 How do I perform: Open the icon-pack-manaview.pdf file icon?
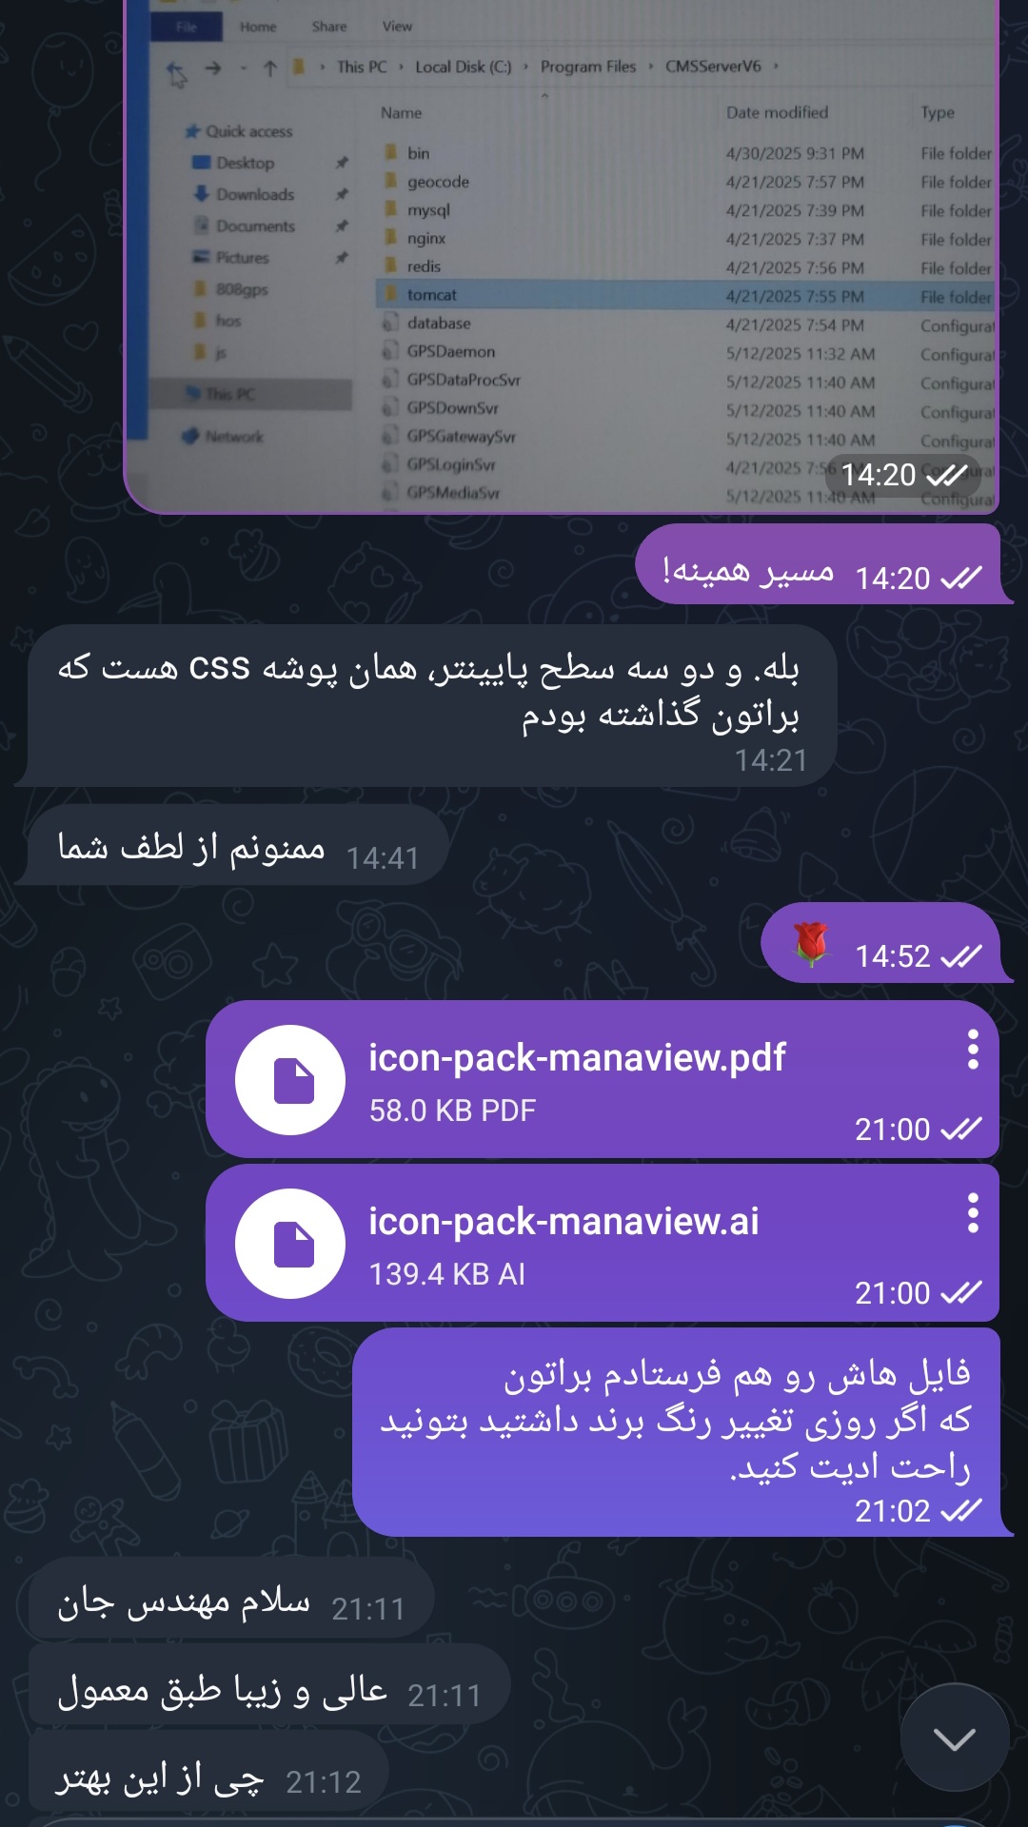tap(290, 1080)
